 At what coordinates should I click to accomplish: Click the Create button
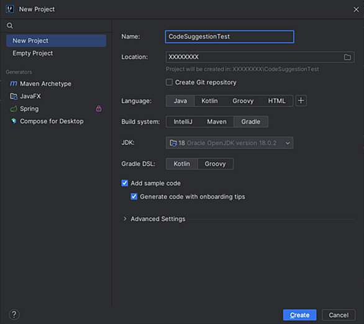coord(299,315)
